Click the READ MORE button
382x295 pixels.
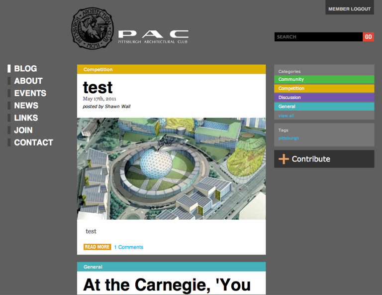click(97, 247)
